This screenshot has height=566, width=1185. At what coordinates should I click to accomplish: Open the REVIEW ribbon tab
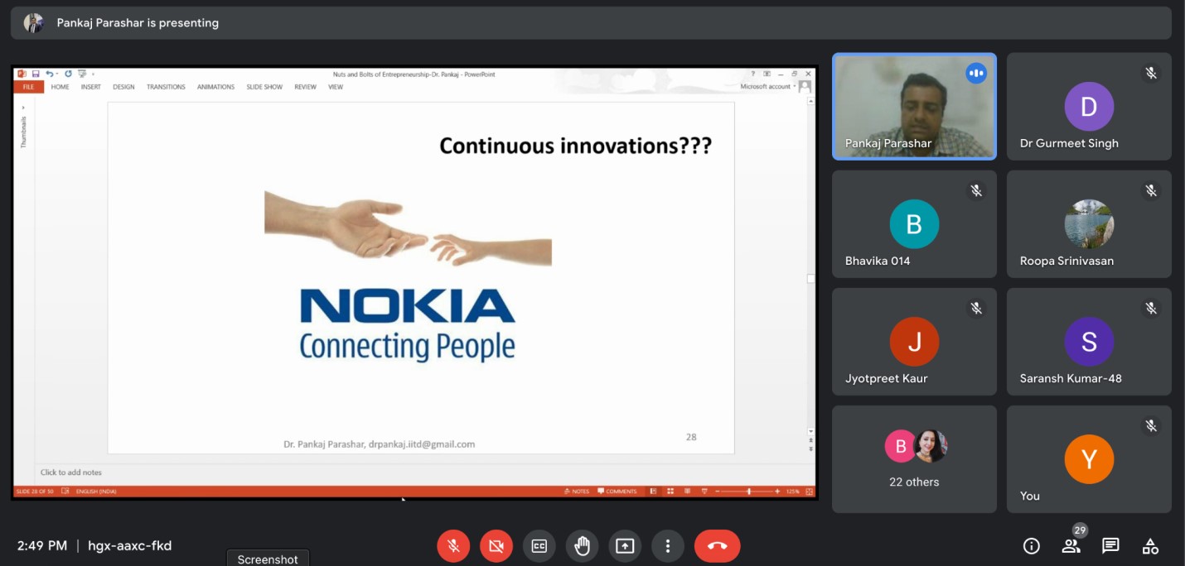tap(305, 87)
